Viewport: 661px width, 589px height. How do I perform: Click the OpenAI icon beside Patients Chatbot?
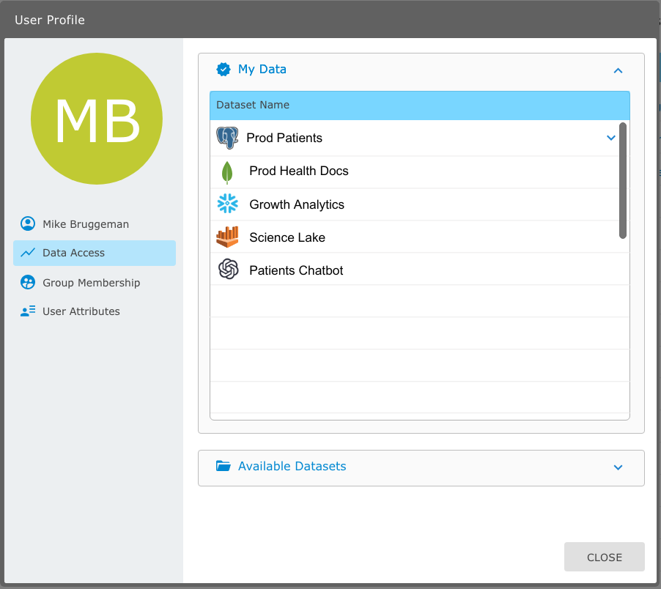point(228,270)
